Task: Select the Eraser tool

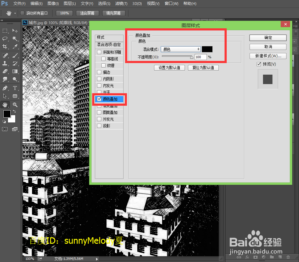Action: click(x=5, y=71)
